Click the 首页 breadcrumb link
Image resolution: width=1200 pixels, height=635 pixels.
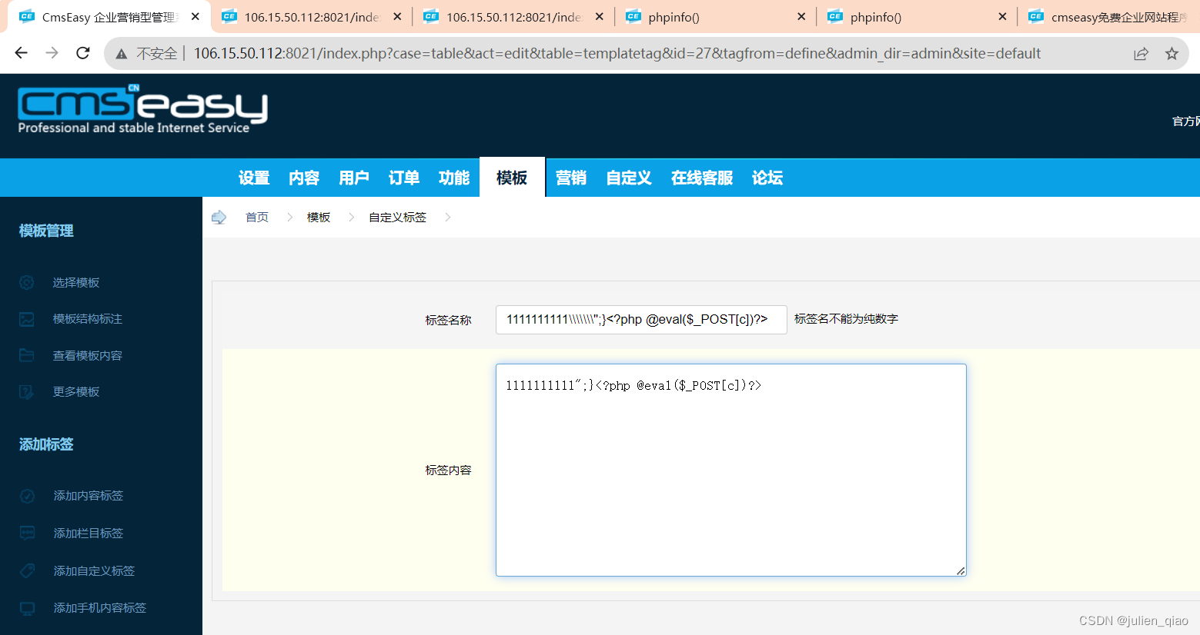[x=257, y=218]
